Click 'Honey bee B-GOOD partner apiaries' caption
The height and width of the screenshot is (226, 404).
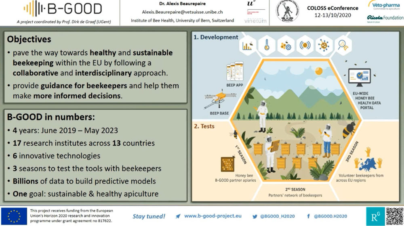pos(236,178)
